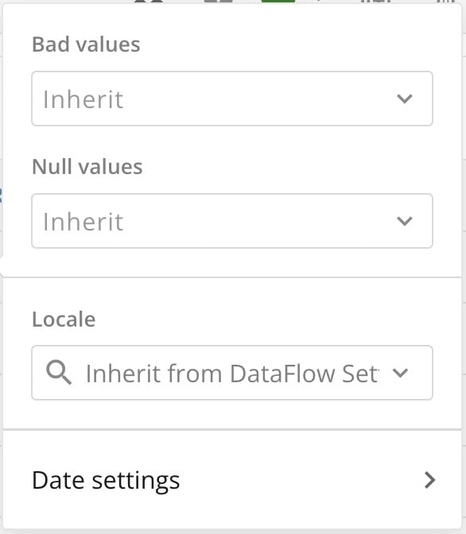Click the Null values chevron-down icon
The width and height of the screenshot is (466, 534).
(405, 221)
